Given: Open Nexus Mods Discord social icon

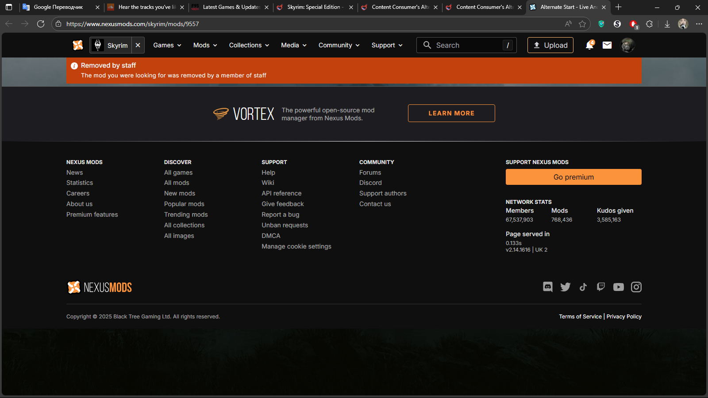Looking at the screenshot, I should [548, 287].
